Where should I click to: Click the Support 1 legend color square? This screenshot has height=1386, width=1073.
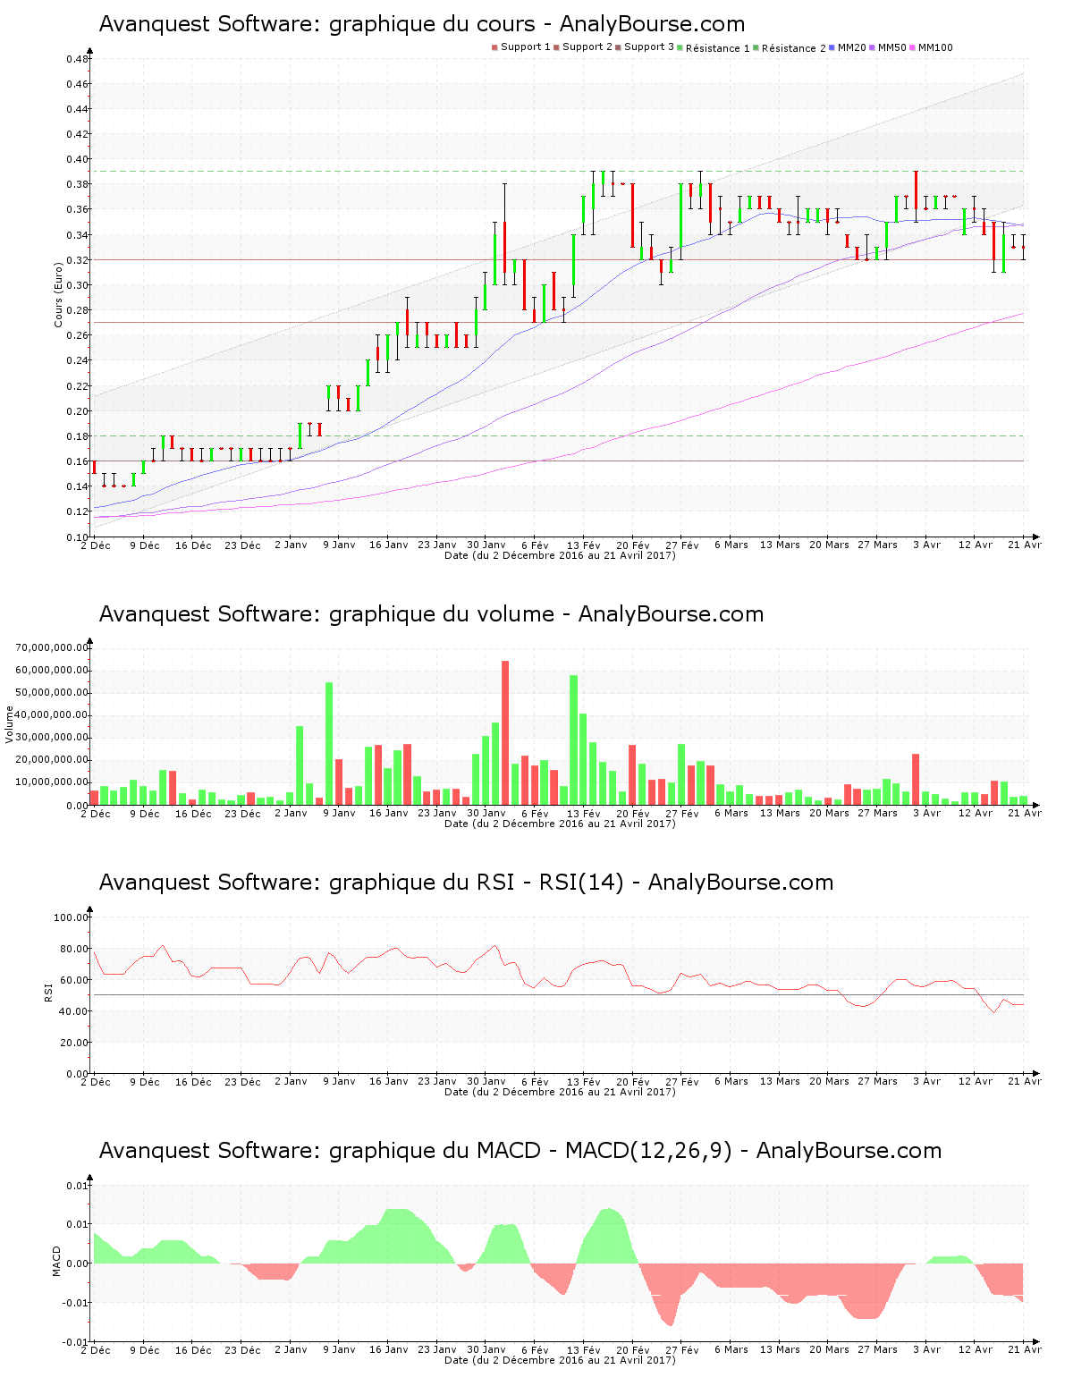[494, 47]
